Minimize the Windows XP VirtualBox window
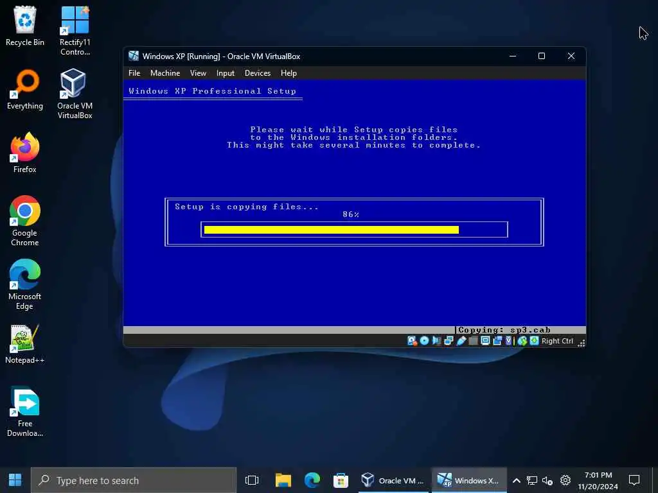Image resolution: width=658 pixels, height=493 pixels. pyautogui.click(x=513, y=56)
